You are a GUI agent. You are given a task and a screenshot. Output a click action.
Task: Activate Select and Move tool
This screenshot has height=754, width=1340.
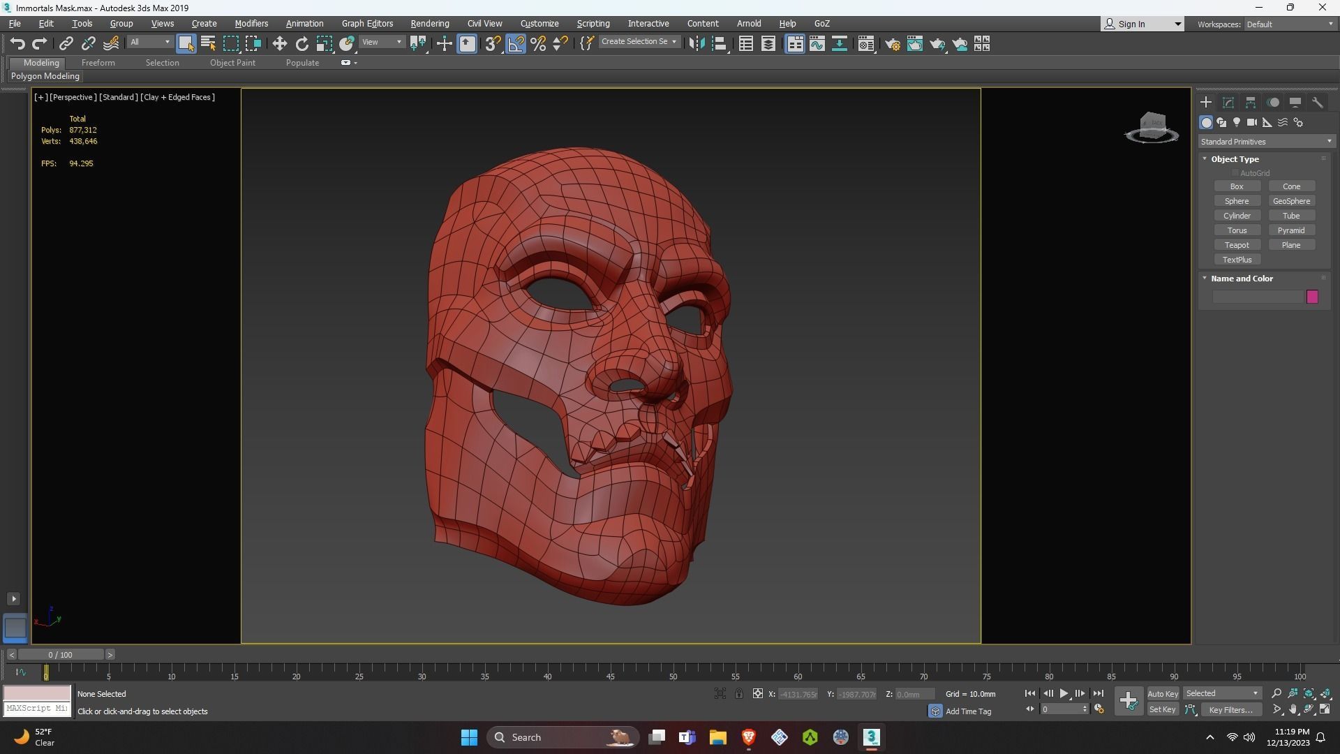(x=280, y=44)
